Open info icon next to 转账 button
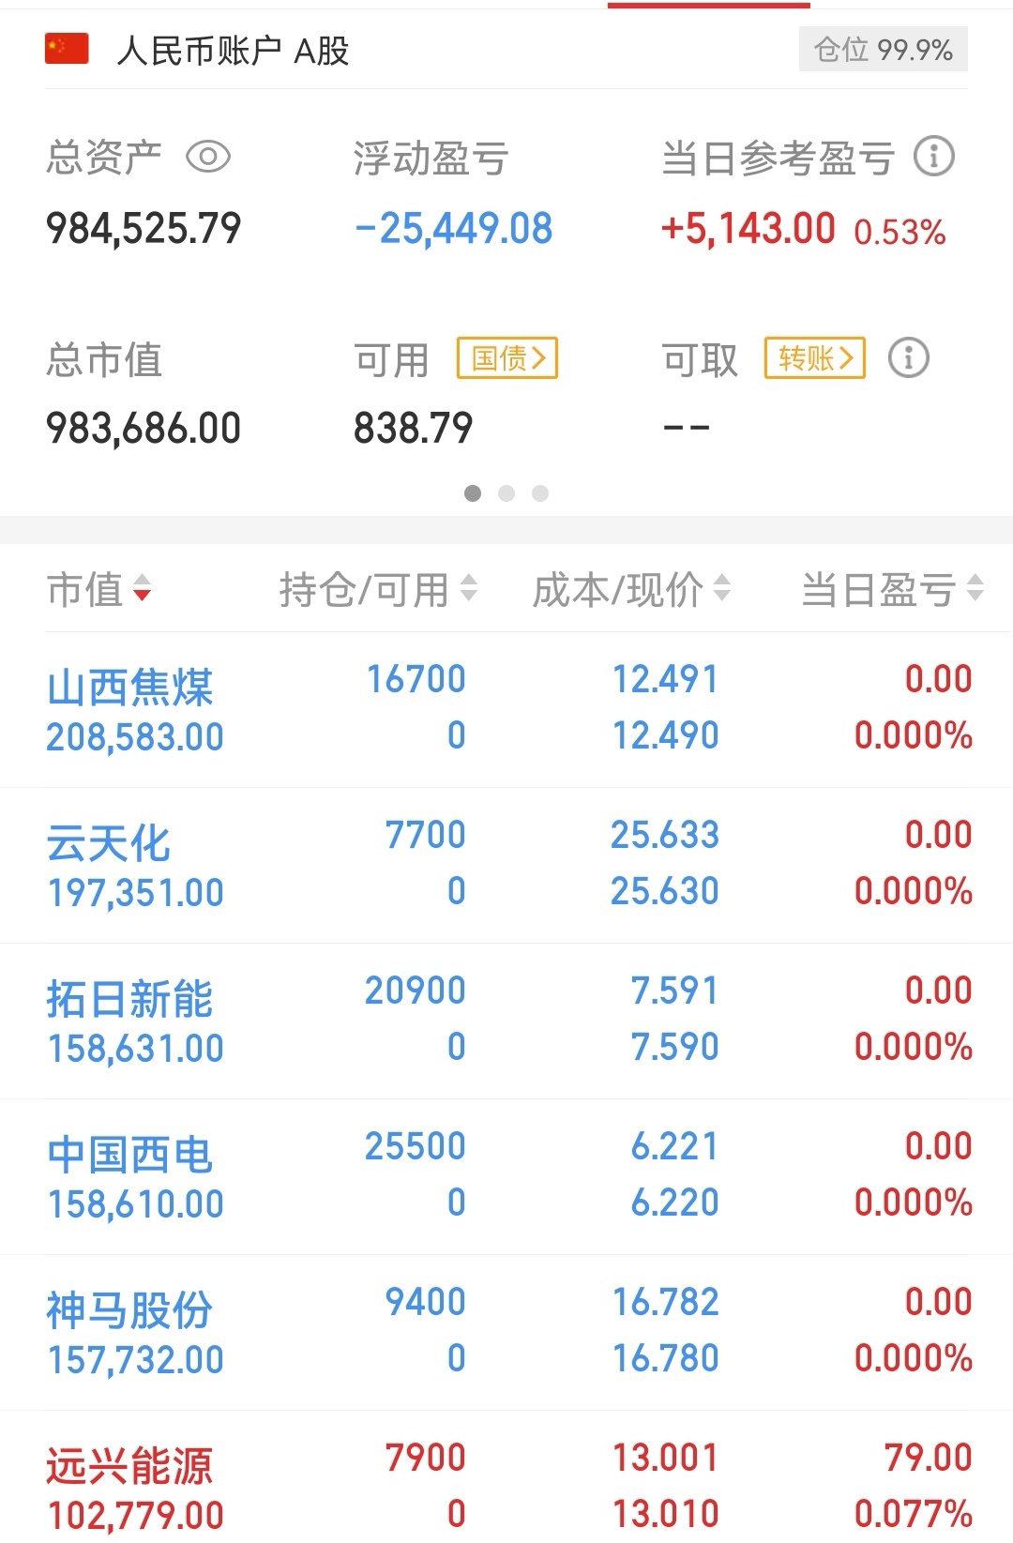 click(908, 357)
